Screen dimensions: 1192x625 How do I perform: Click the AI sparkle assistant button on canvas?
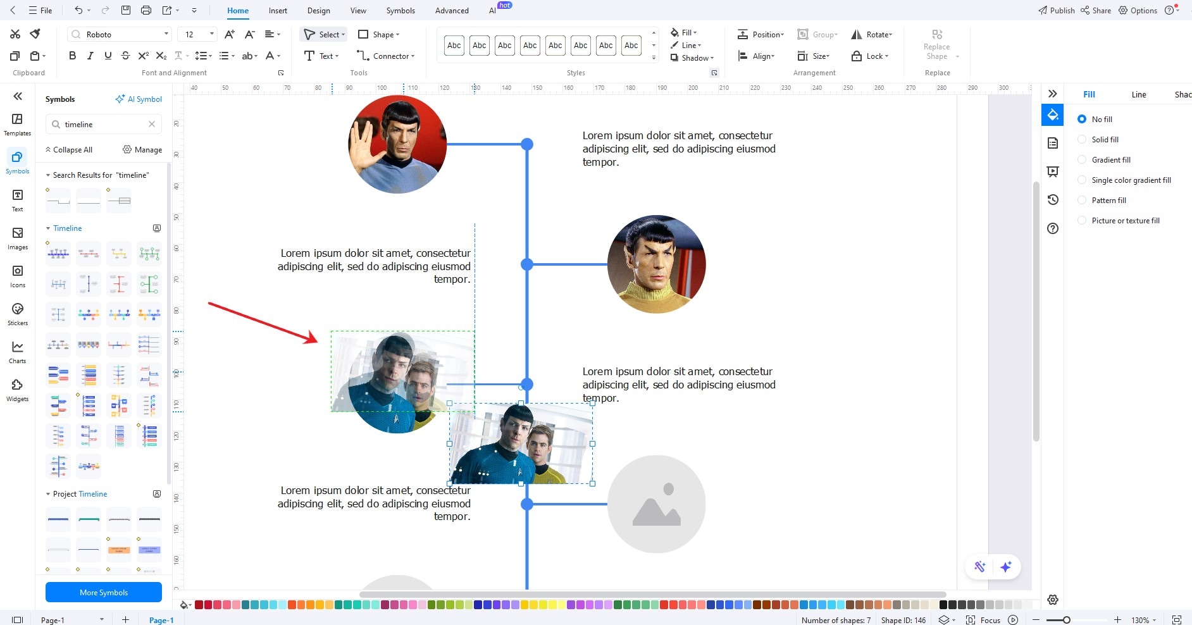pyautogui.click(x=1006, y=567)
